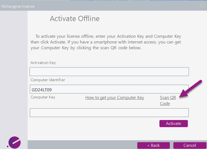This screenshot has height=149, width=207.
Task: Click the Activate button
Action: pyautogui.click(x=173, y=124)
